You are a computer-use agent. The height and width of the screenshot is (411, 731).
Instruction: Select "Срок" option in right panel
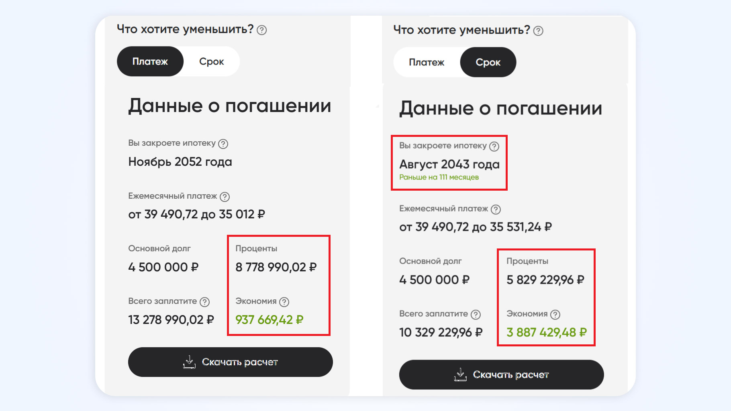point(488,62)
